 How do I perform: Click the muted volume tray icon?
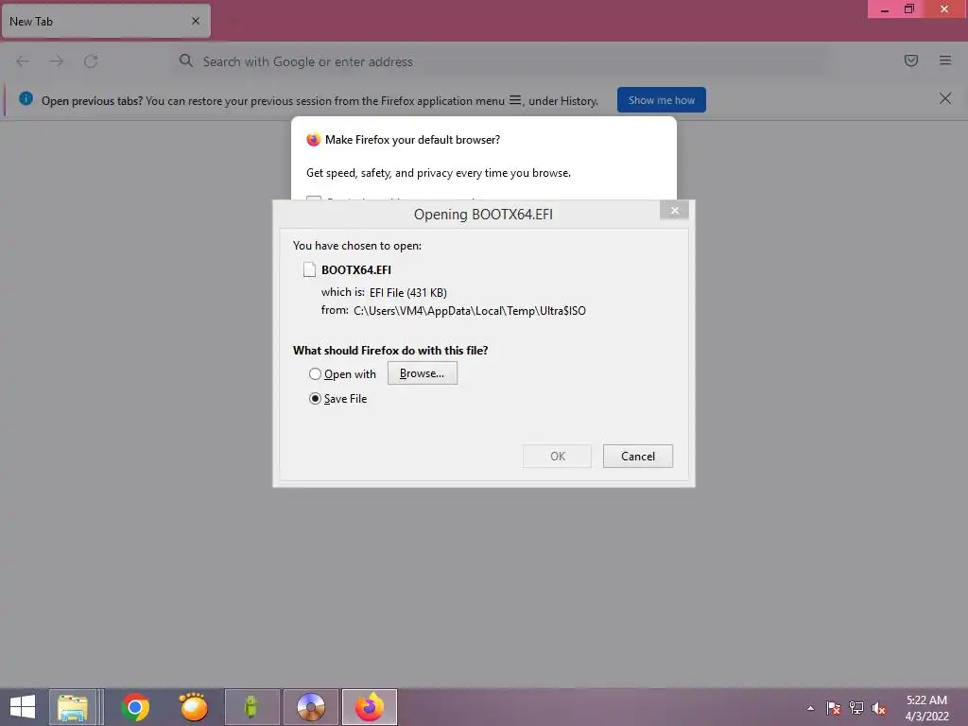click(x=879, y=708)
